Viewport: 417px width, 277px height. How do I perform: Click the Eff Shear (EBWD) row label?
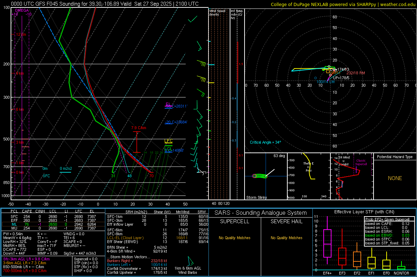123,242
